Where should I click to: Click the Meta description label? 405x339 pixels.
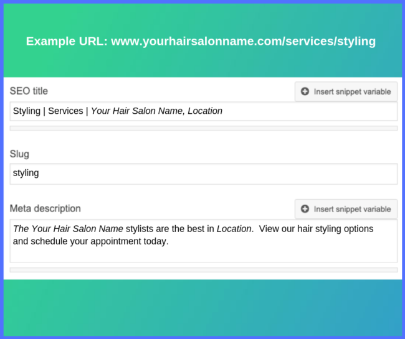45,208
